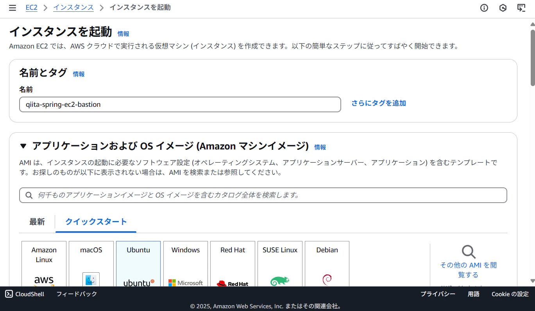
Task: Open CloudShell from the footer label
Action: [x=30, y=294]
